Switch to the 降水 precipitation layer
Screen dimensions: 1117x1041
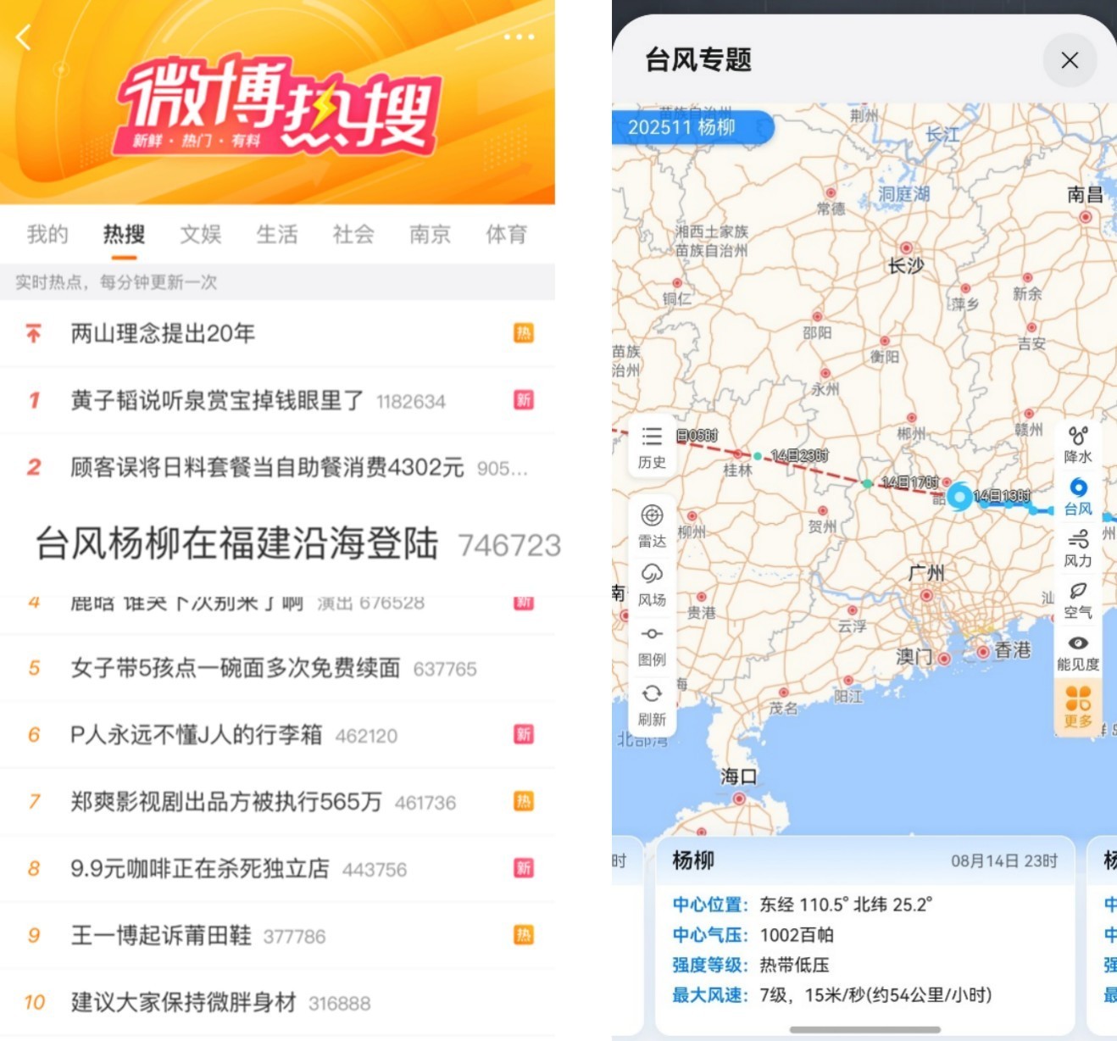[x=1077, y=444]
